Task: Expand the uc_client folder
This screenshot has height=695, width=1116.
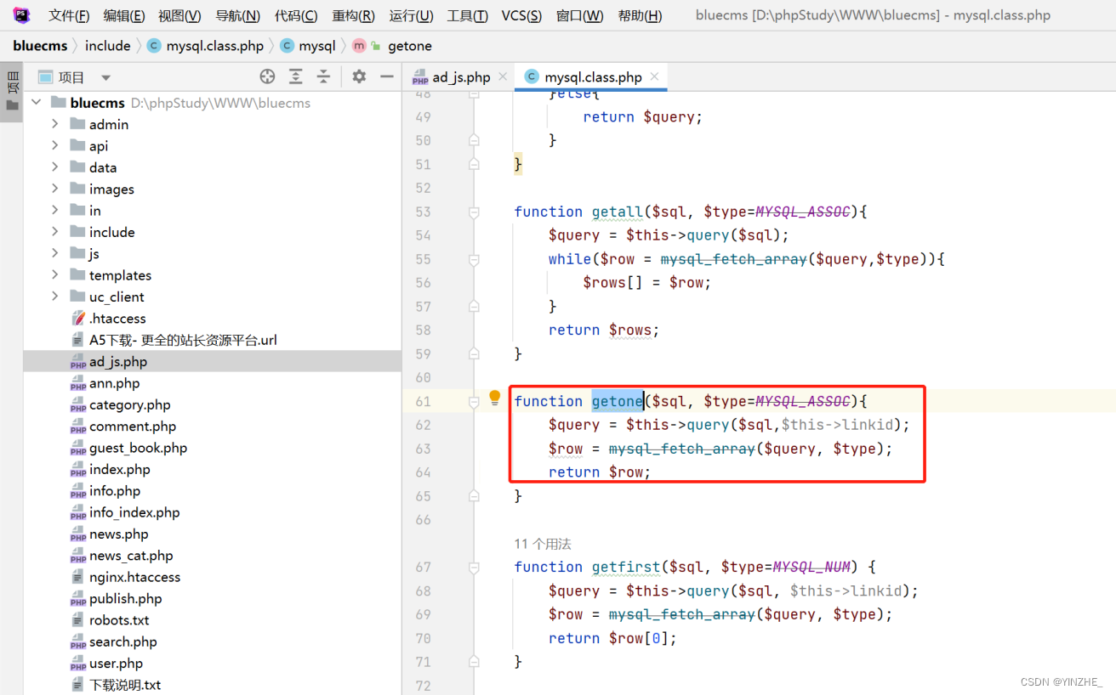Action: [x=55, y=297]
